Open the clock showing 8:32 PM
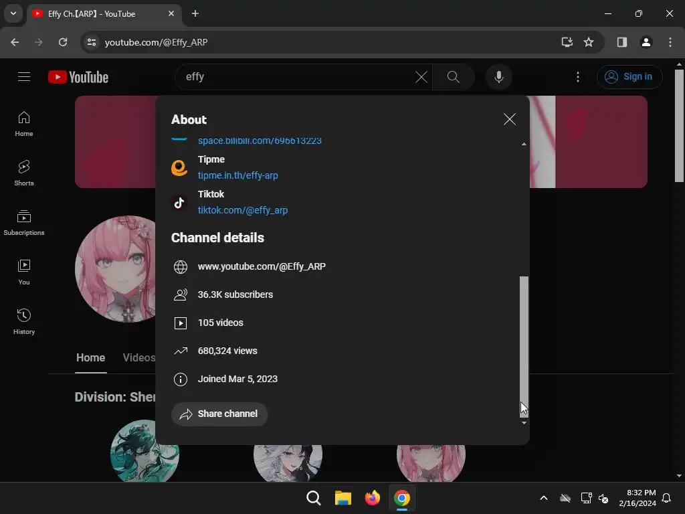 638,498
